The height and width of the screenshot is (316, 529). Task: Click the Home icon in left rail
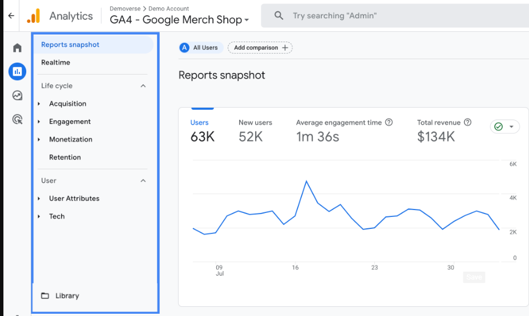pyautogui.click(x=17, y=48)
